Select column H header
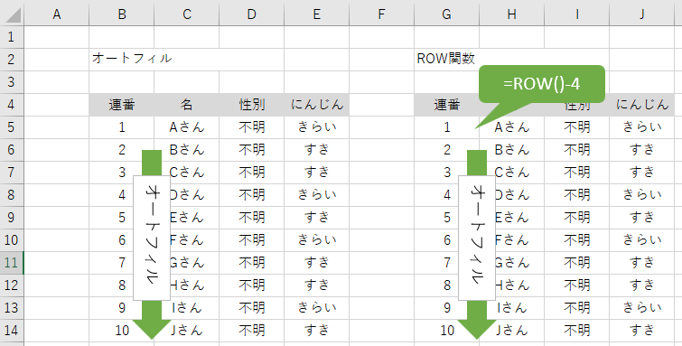682x346 pixels. click(x=511, y=14)
